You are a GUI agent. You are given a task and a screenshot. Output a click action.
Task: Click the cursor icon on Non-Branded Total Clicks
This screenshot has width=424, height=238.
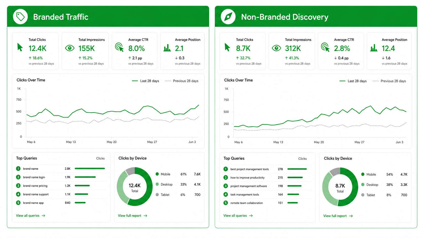(x=227, y=47)
